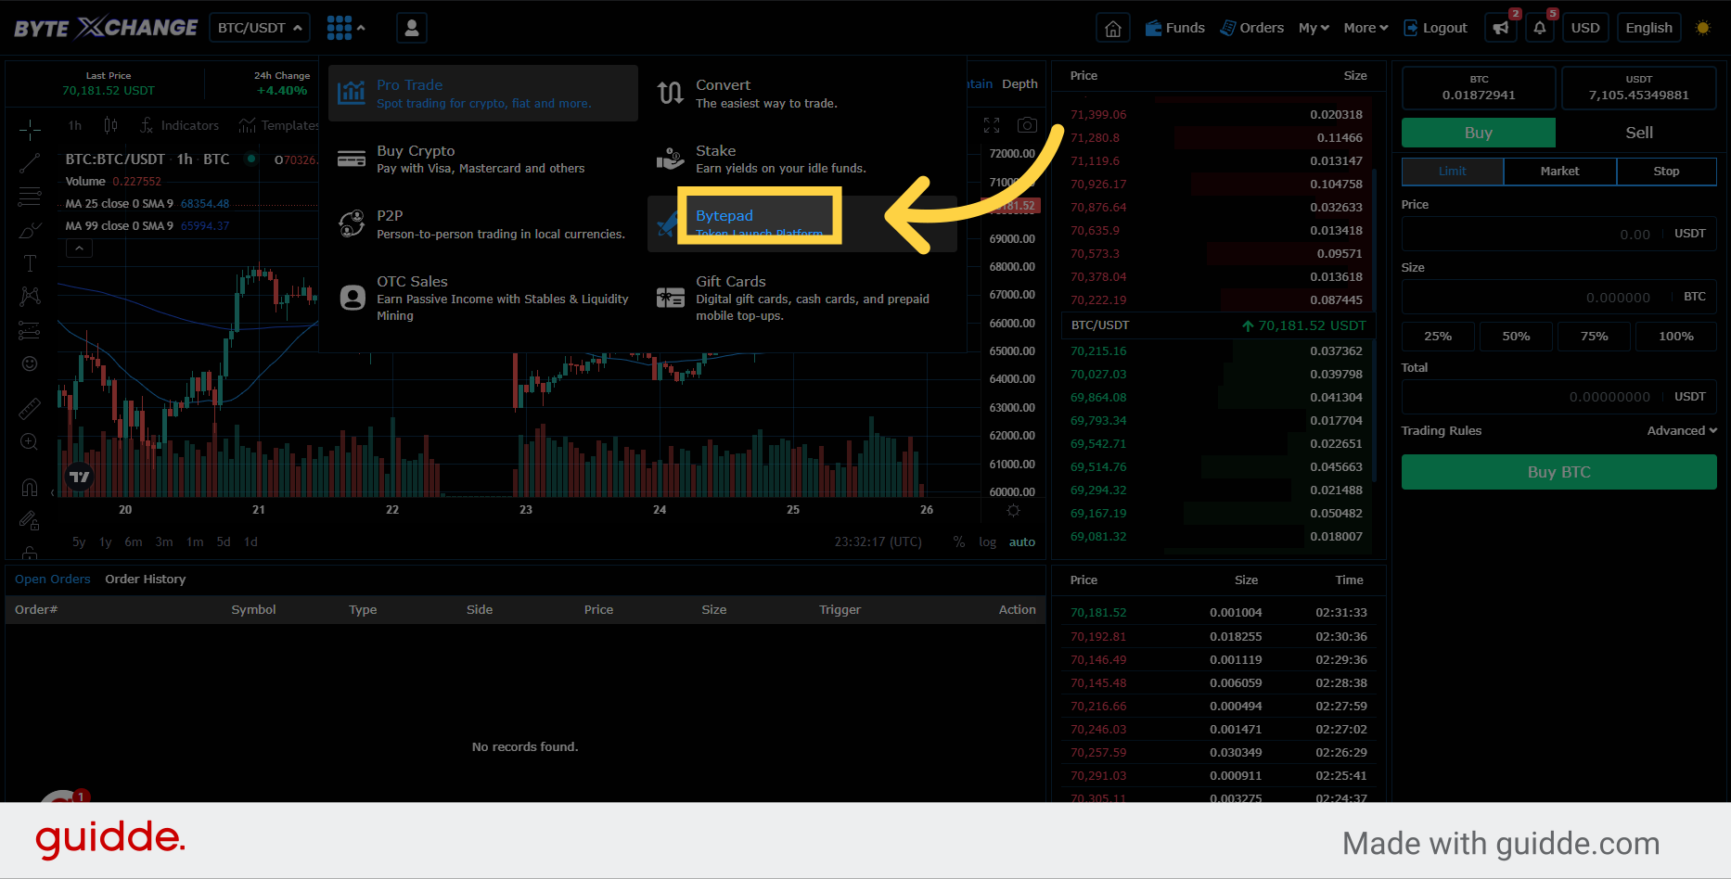Open announcements megaphone icon
Image resolution: width=1731 pixels, height=879 pixels.
(1501, 28)
